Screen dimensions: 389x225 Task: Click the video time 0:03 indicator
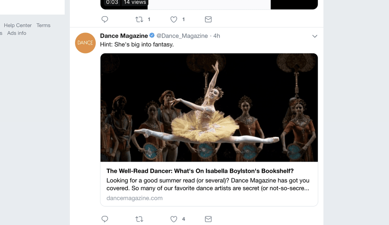(112, 2)
